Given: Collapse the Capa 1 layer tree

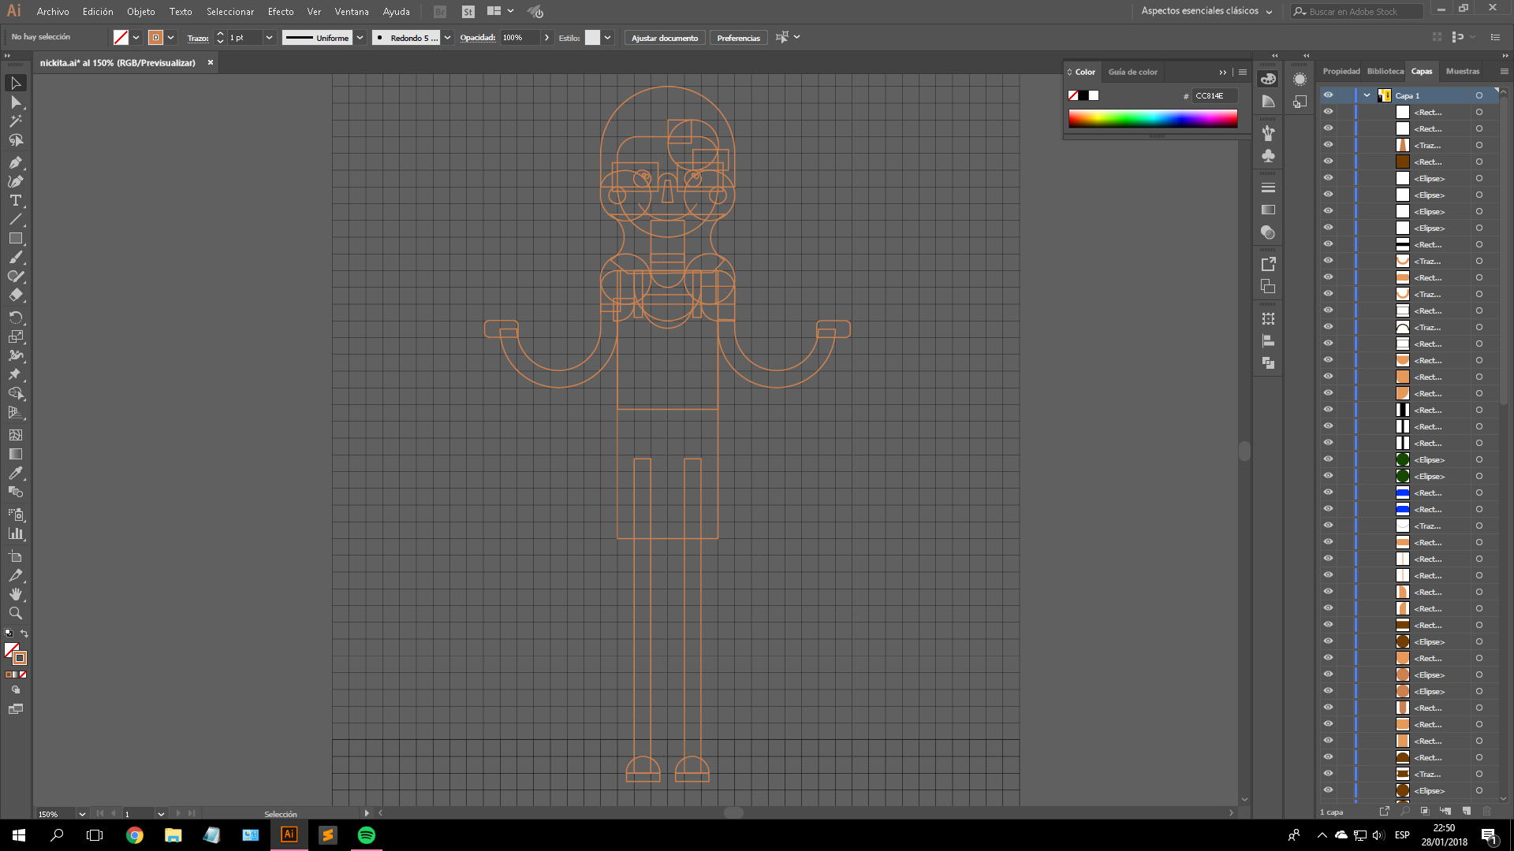Looking at the screenshot, I should (1367, 95).
